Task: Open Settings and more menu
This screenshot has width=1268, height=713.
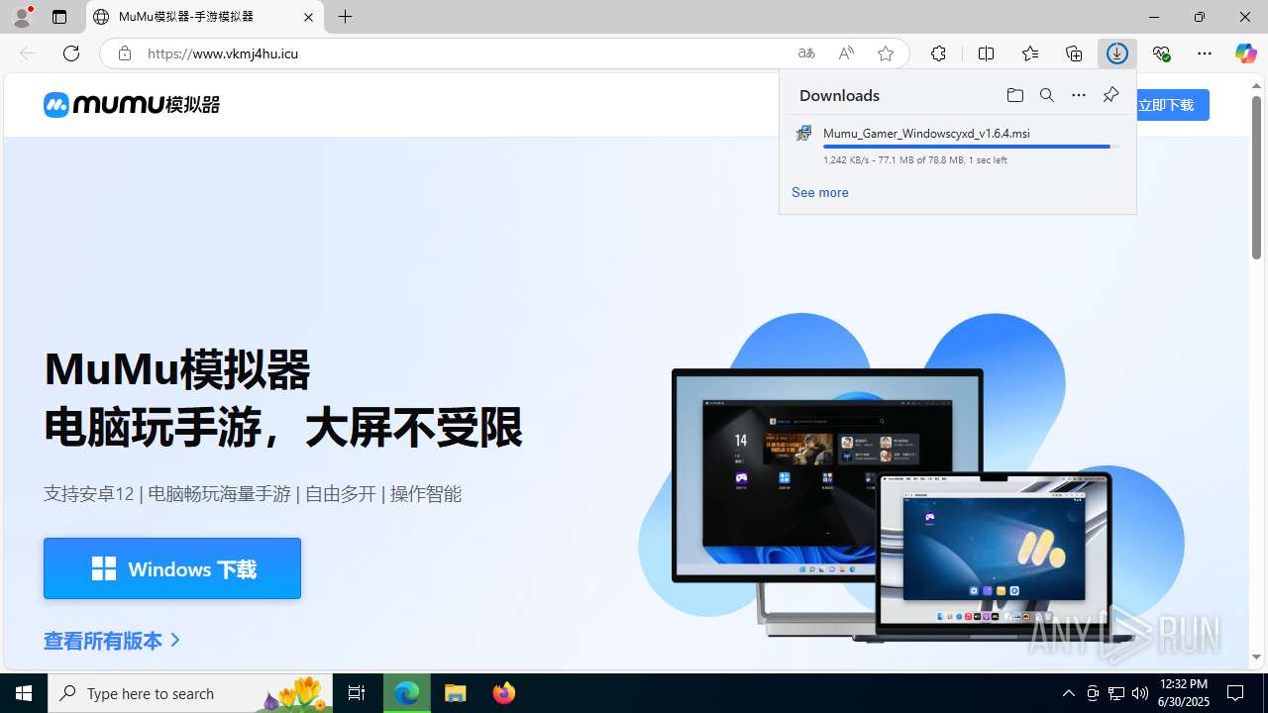Action: (x=1205, y=53)
